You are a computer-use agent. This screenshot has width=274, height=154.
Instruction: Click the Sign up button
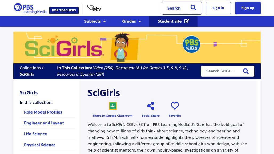[248, 8]
